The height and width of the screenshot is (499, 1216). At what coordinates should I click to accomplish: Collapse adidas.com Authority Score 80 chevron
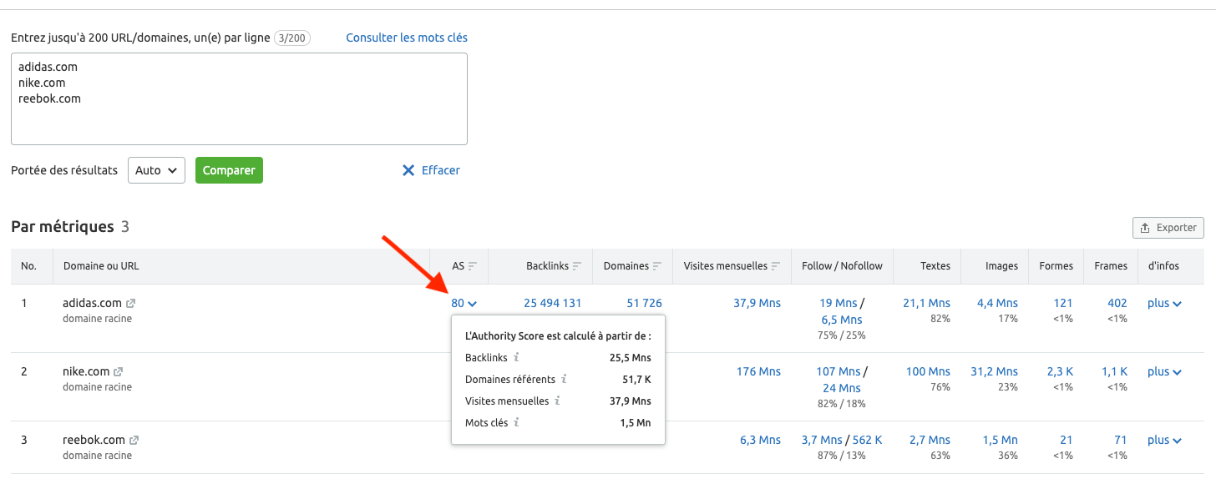[473, 304]
